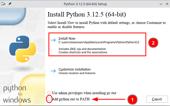Click the 'Python 3.12.5 (64-bit) Setup' title bar
This screenshot has width=170, height=106.
[x=85, y=4]
